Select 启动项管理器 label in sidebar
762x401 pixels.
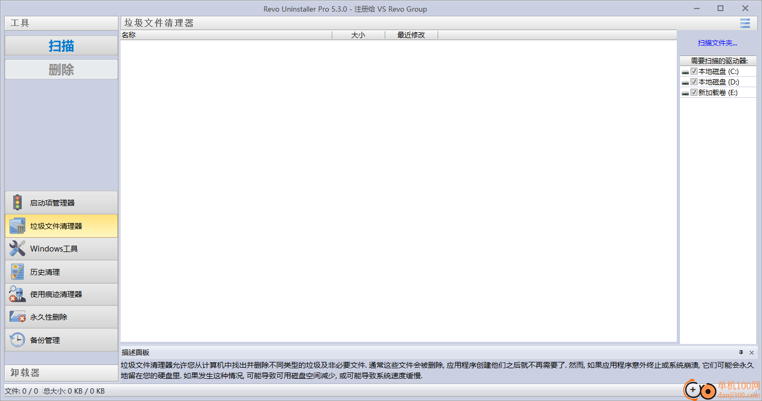[52, 203]
